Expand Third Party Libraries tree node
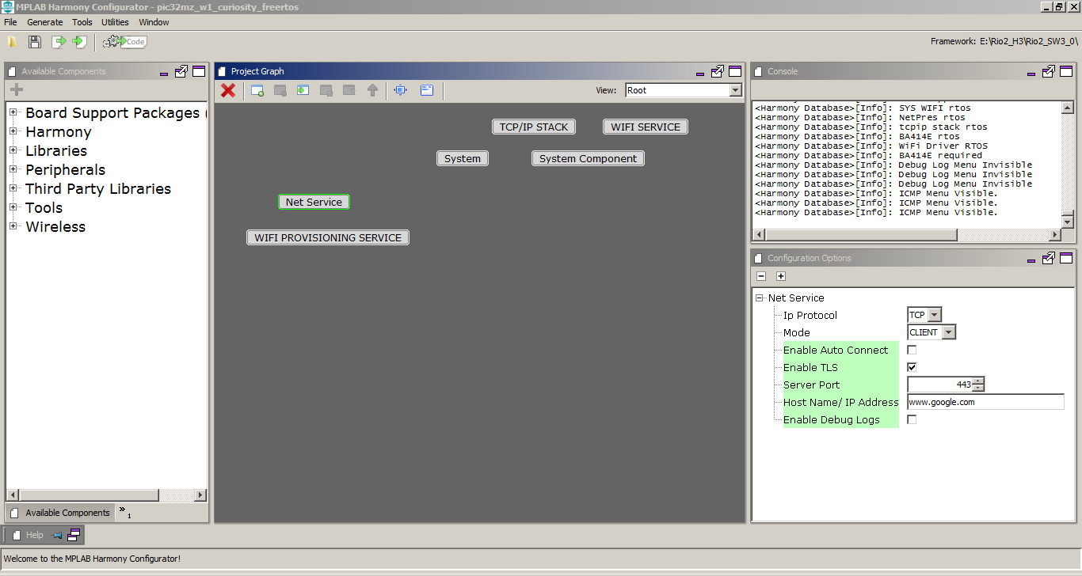The width and height of the screenshot is (1082, 576). pos(13,189)
